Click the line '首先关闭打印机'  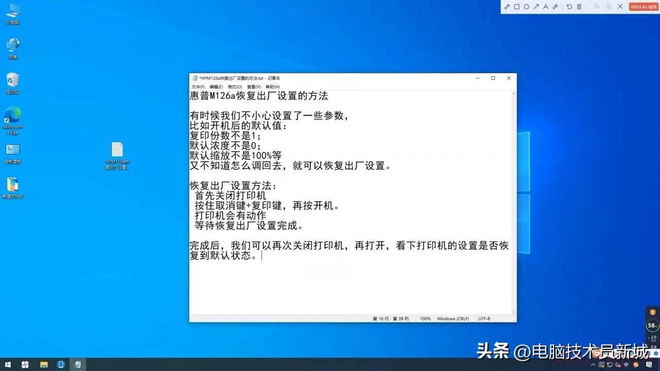pyautogui.click(x=231, y=196)
